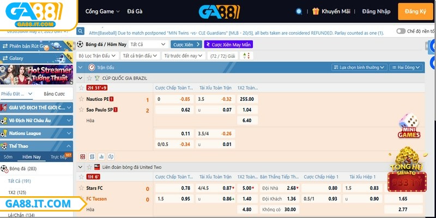Click the 1.04 odds for Sao Paulo SP
The image size is (436, 218).
[x=247, y=110]
